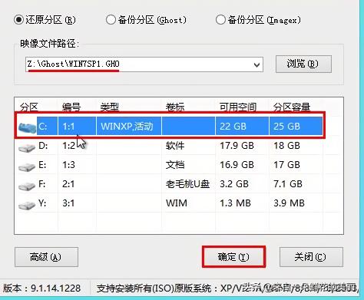Click the F: drive icon
364x300 pixels.
[27, 186]
